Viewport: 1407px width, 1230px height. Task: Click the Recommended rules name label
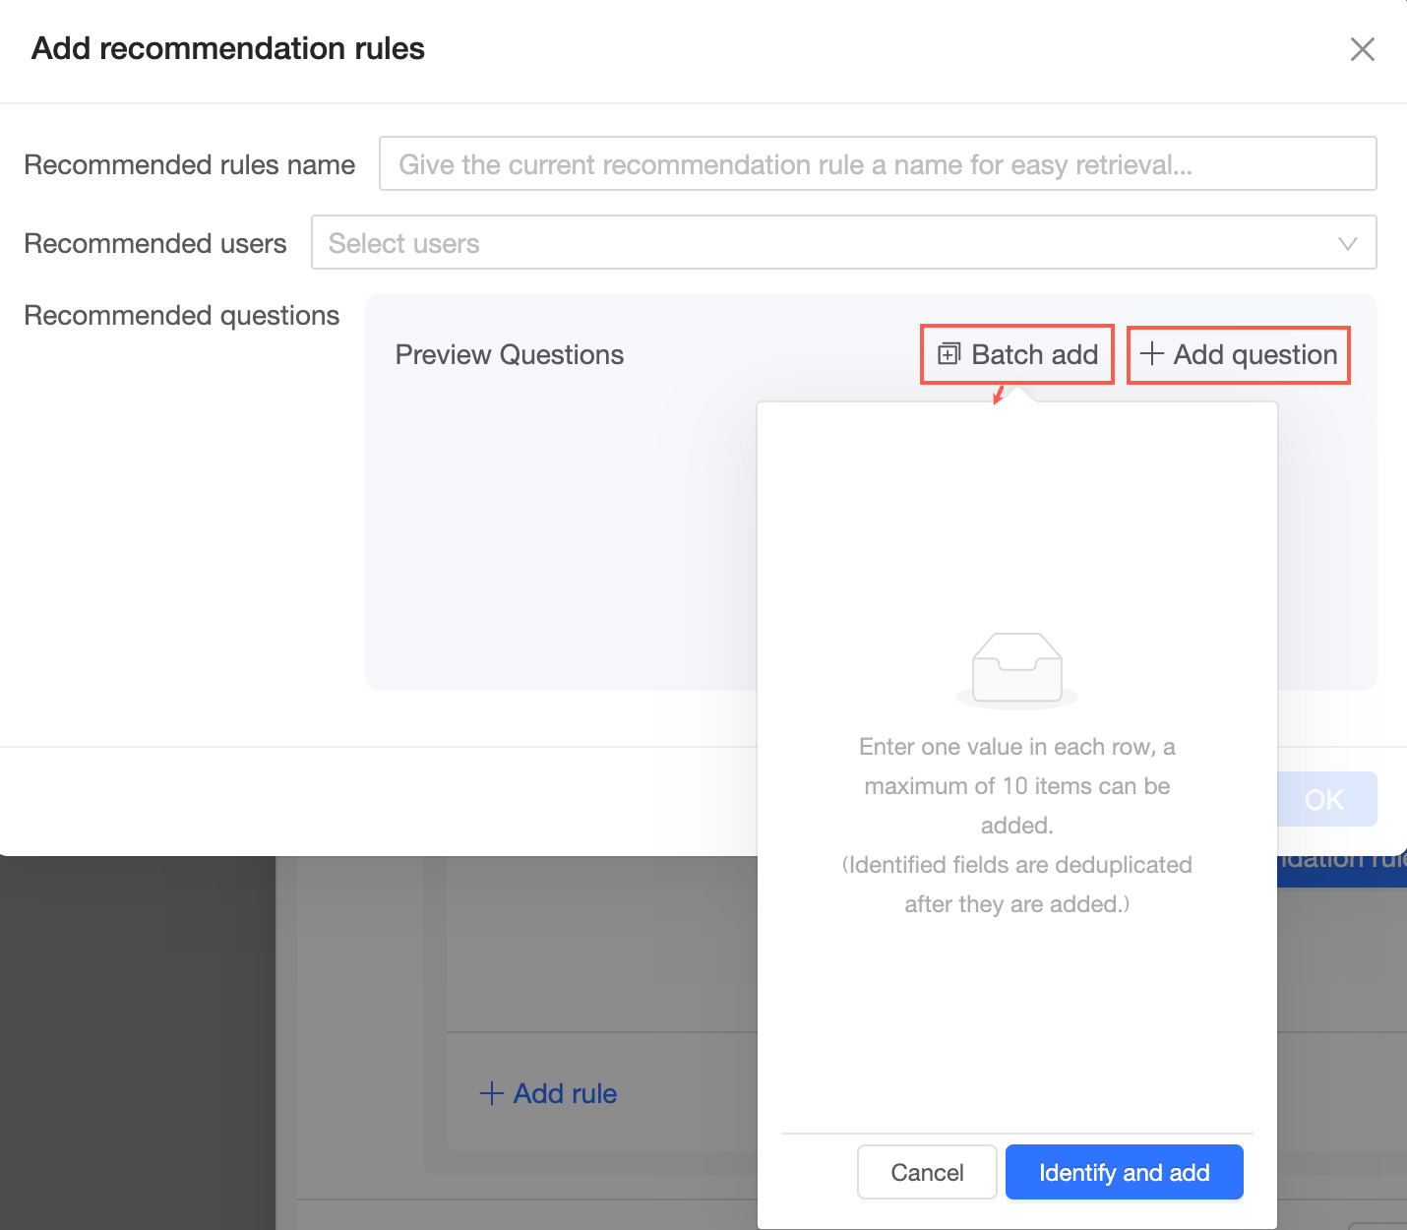click(x=189, y=164)
